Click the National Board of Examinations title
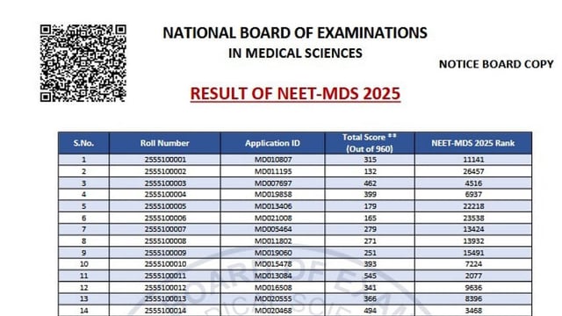 pyautogui.click(x=295, y=33)
